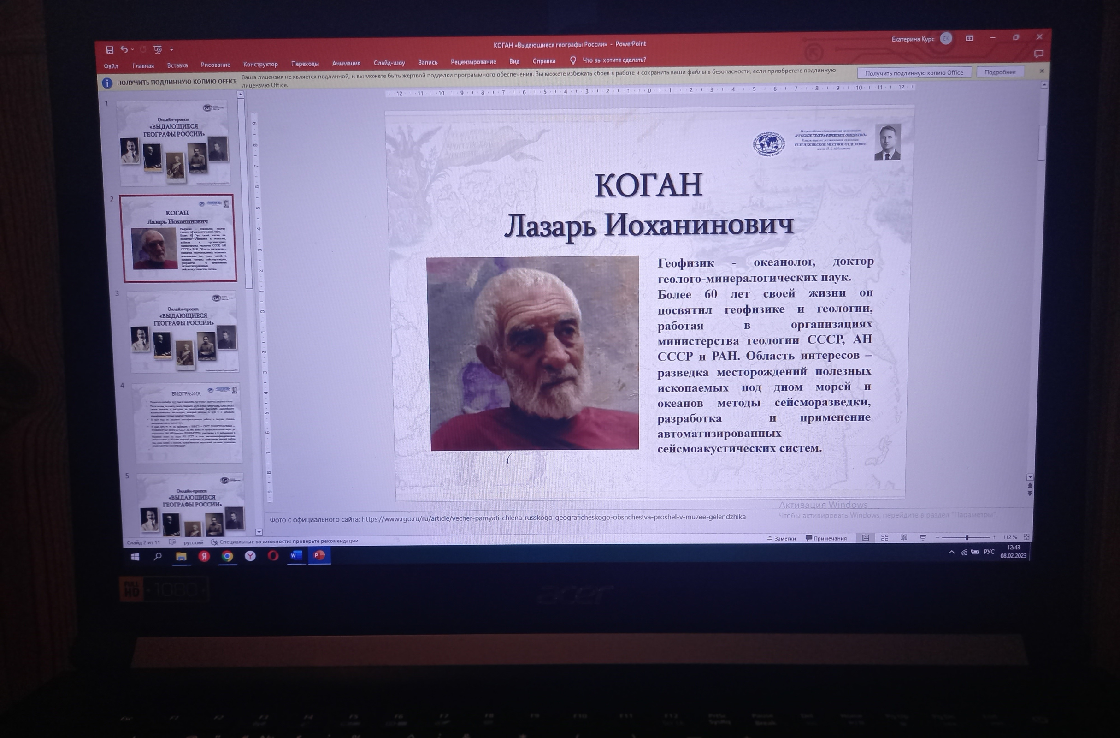Show hidden icons chevron in system tray

(x=951, y=552)
